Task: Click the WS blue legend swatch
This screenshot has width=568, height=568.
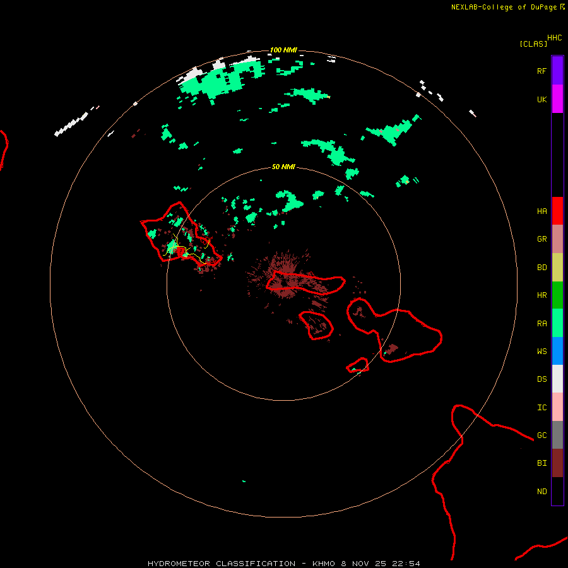Action: pyautogui.click(x=557, y=351)
